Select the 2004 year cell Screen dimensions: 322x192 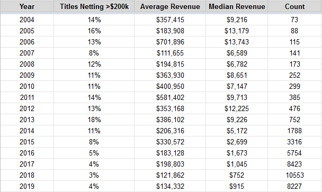click(x=27, y=20)
